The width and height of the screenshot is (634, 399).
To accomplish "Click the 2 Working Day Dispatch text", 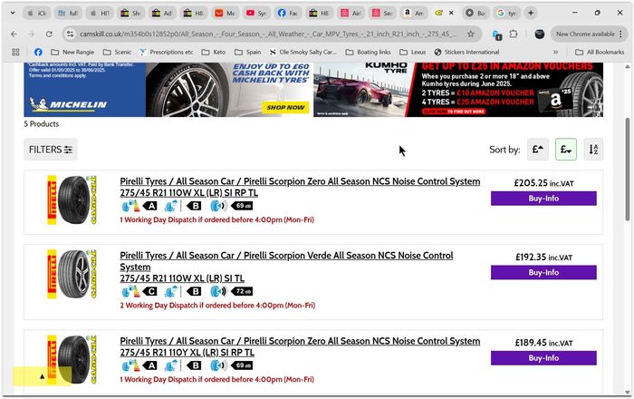I will pos(217,305).
